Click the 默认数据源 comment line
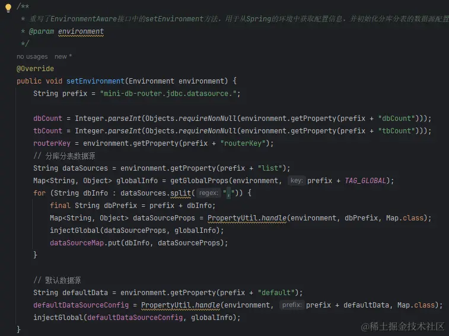The width and height of the screenshot is (449, 336). [x=57, y=280]
